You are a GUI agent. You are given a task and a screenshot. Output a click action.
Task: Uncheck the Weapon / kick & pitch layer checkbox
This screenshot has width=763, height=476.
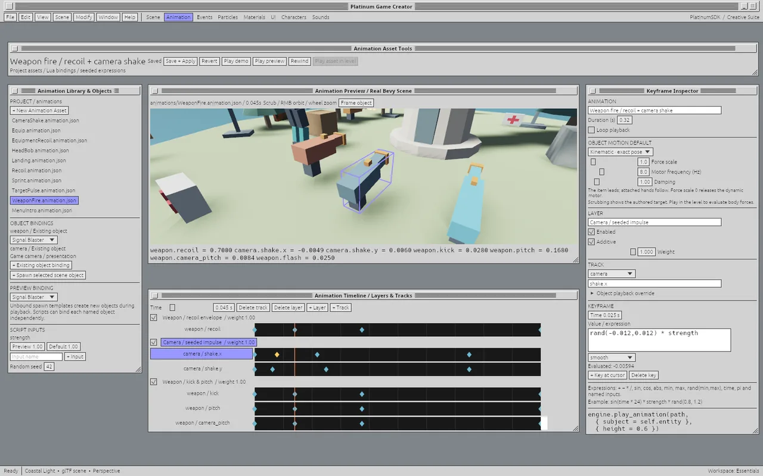pyautogui.click(x=154, y=382)
